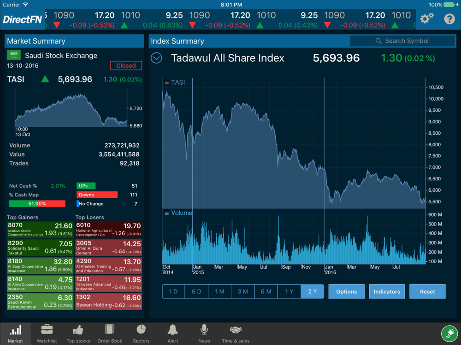The height and width of the screenshot is (345, 461).
Task: Open top gainer 2350 Saudi Kayan
Action: click(x=40, y=302)
